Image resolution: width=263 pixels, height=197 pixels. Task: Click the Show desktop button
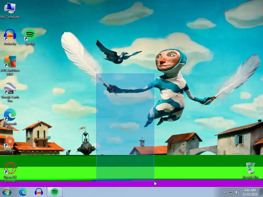pyautogui.click(x=261, y=192)
